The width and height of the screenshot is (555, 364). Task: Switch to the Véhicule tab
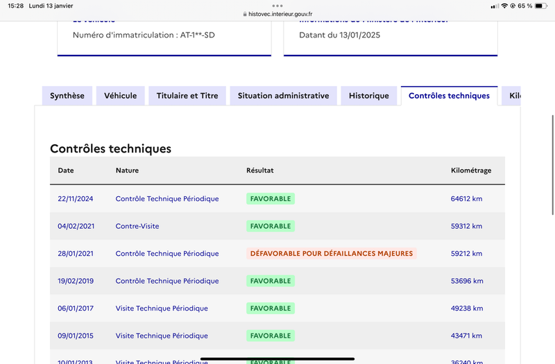coord(120,96)
